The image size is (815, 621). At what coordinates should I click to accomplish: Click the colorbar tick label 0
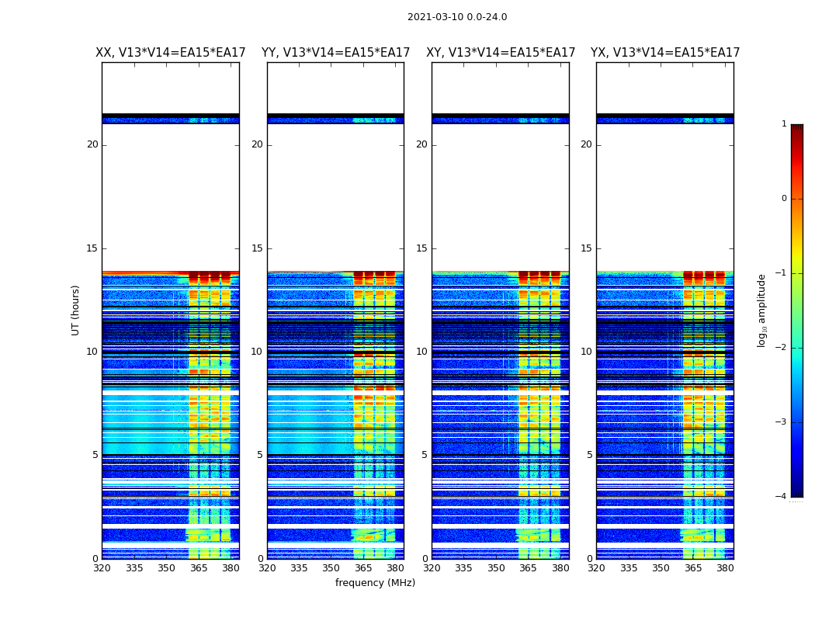coord(784,199)
